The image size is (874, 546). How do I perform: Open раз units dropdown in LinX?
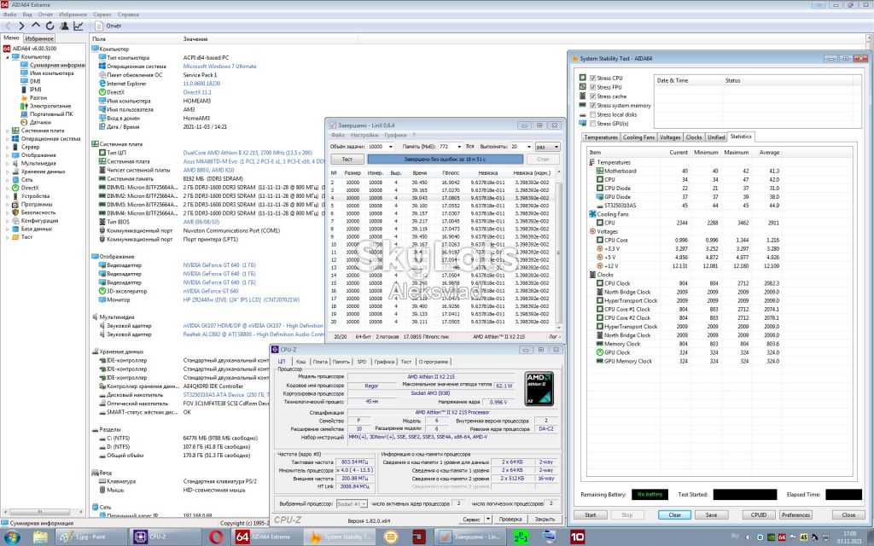[x=547, y=147]
